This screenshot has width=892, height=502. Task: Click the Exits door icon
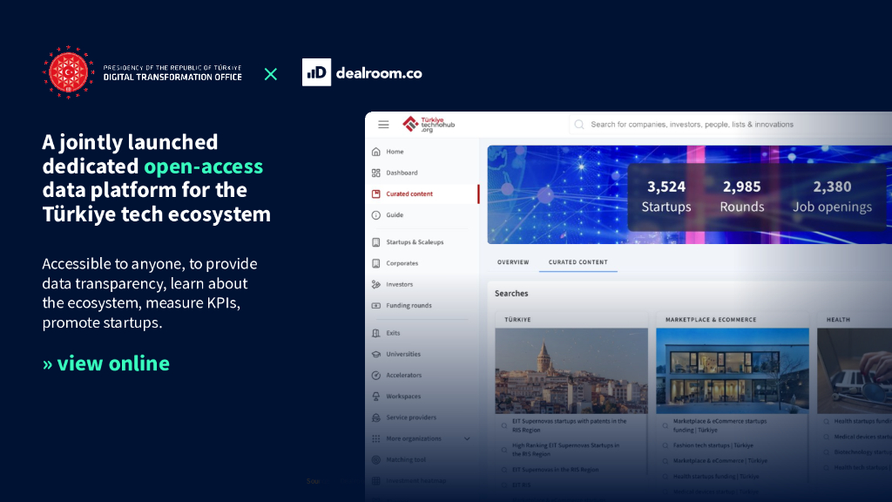click(x=376, y=333)
